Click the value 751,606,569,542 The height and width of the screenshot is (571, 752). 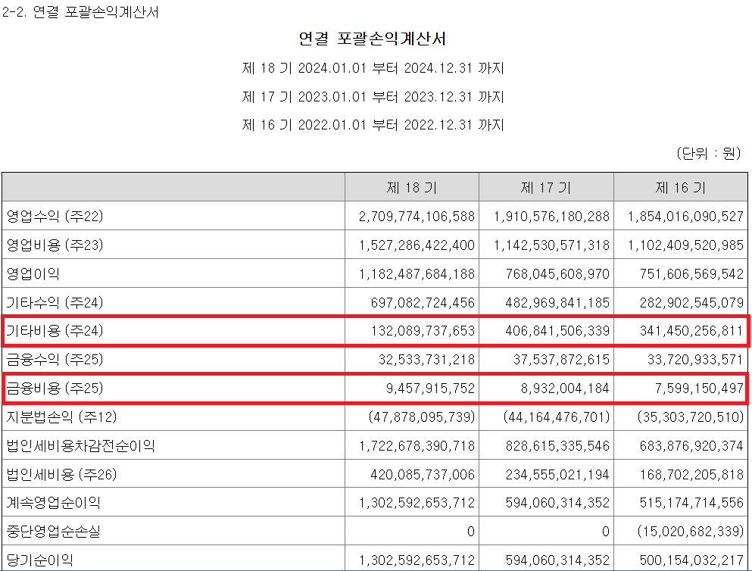click(x=691, y=274)
